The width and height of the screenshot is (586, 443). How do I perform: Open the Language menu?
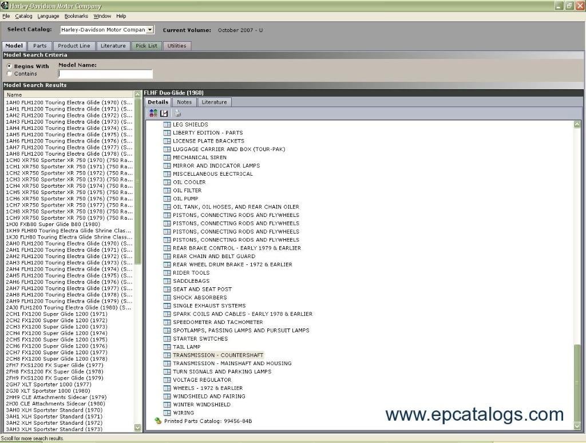click(x=48, y=16)
